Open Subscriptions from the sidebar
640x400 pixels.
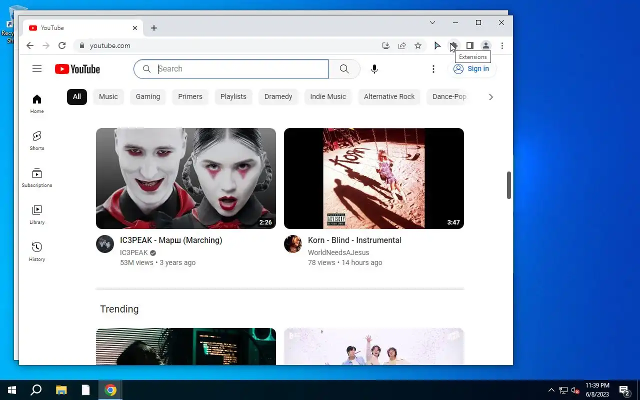(x=37, y=177)
